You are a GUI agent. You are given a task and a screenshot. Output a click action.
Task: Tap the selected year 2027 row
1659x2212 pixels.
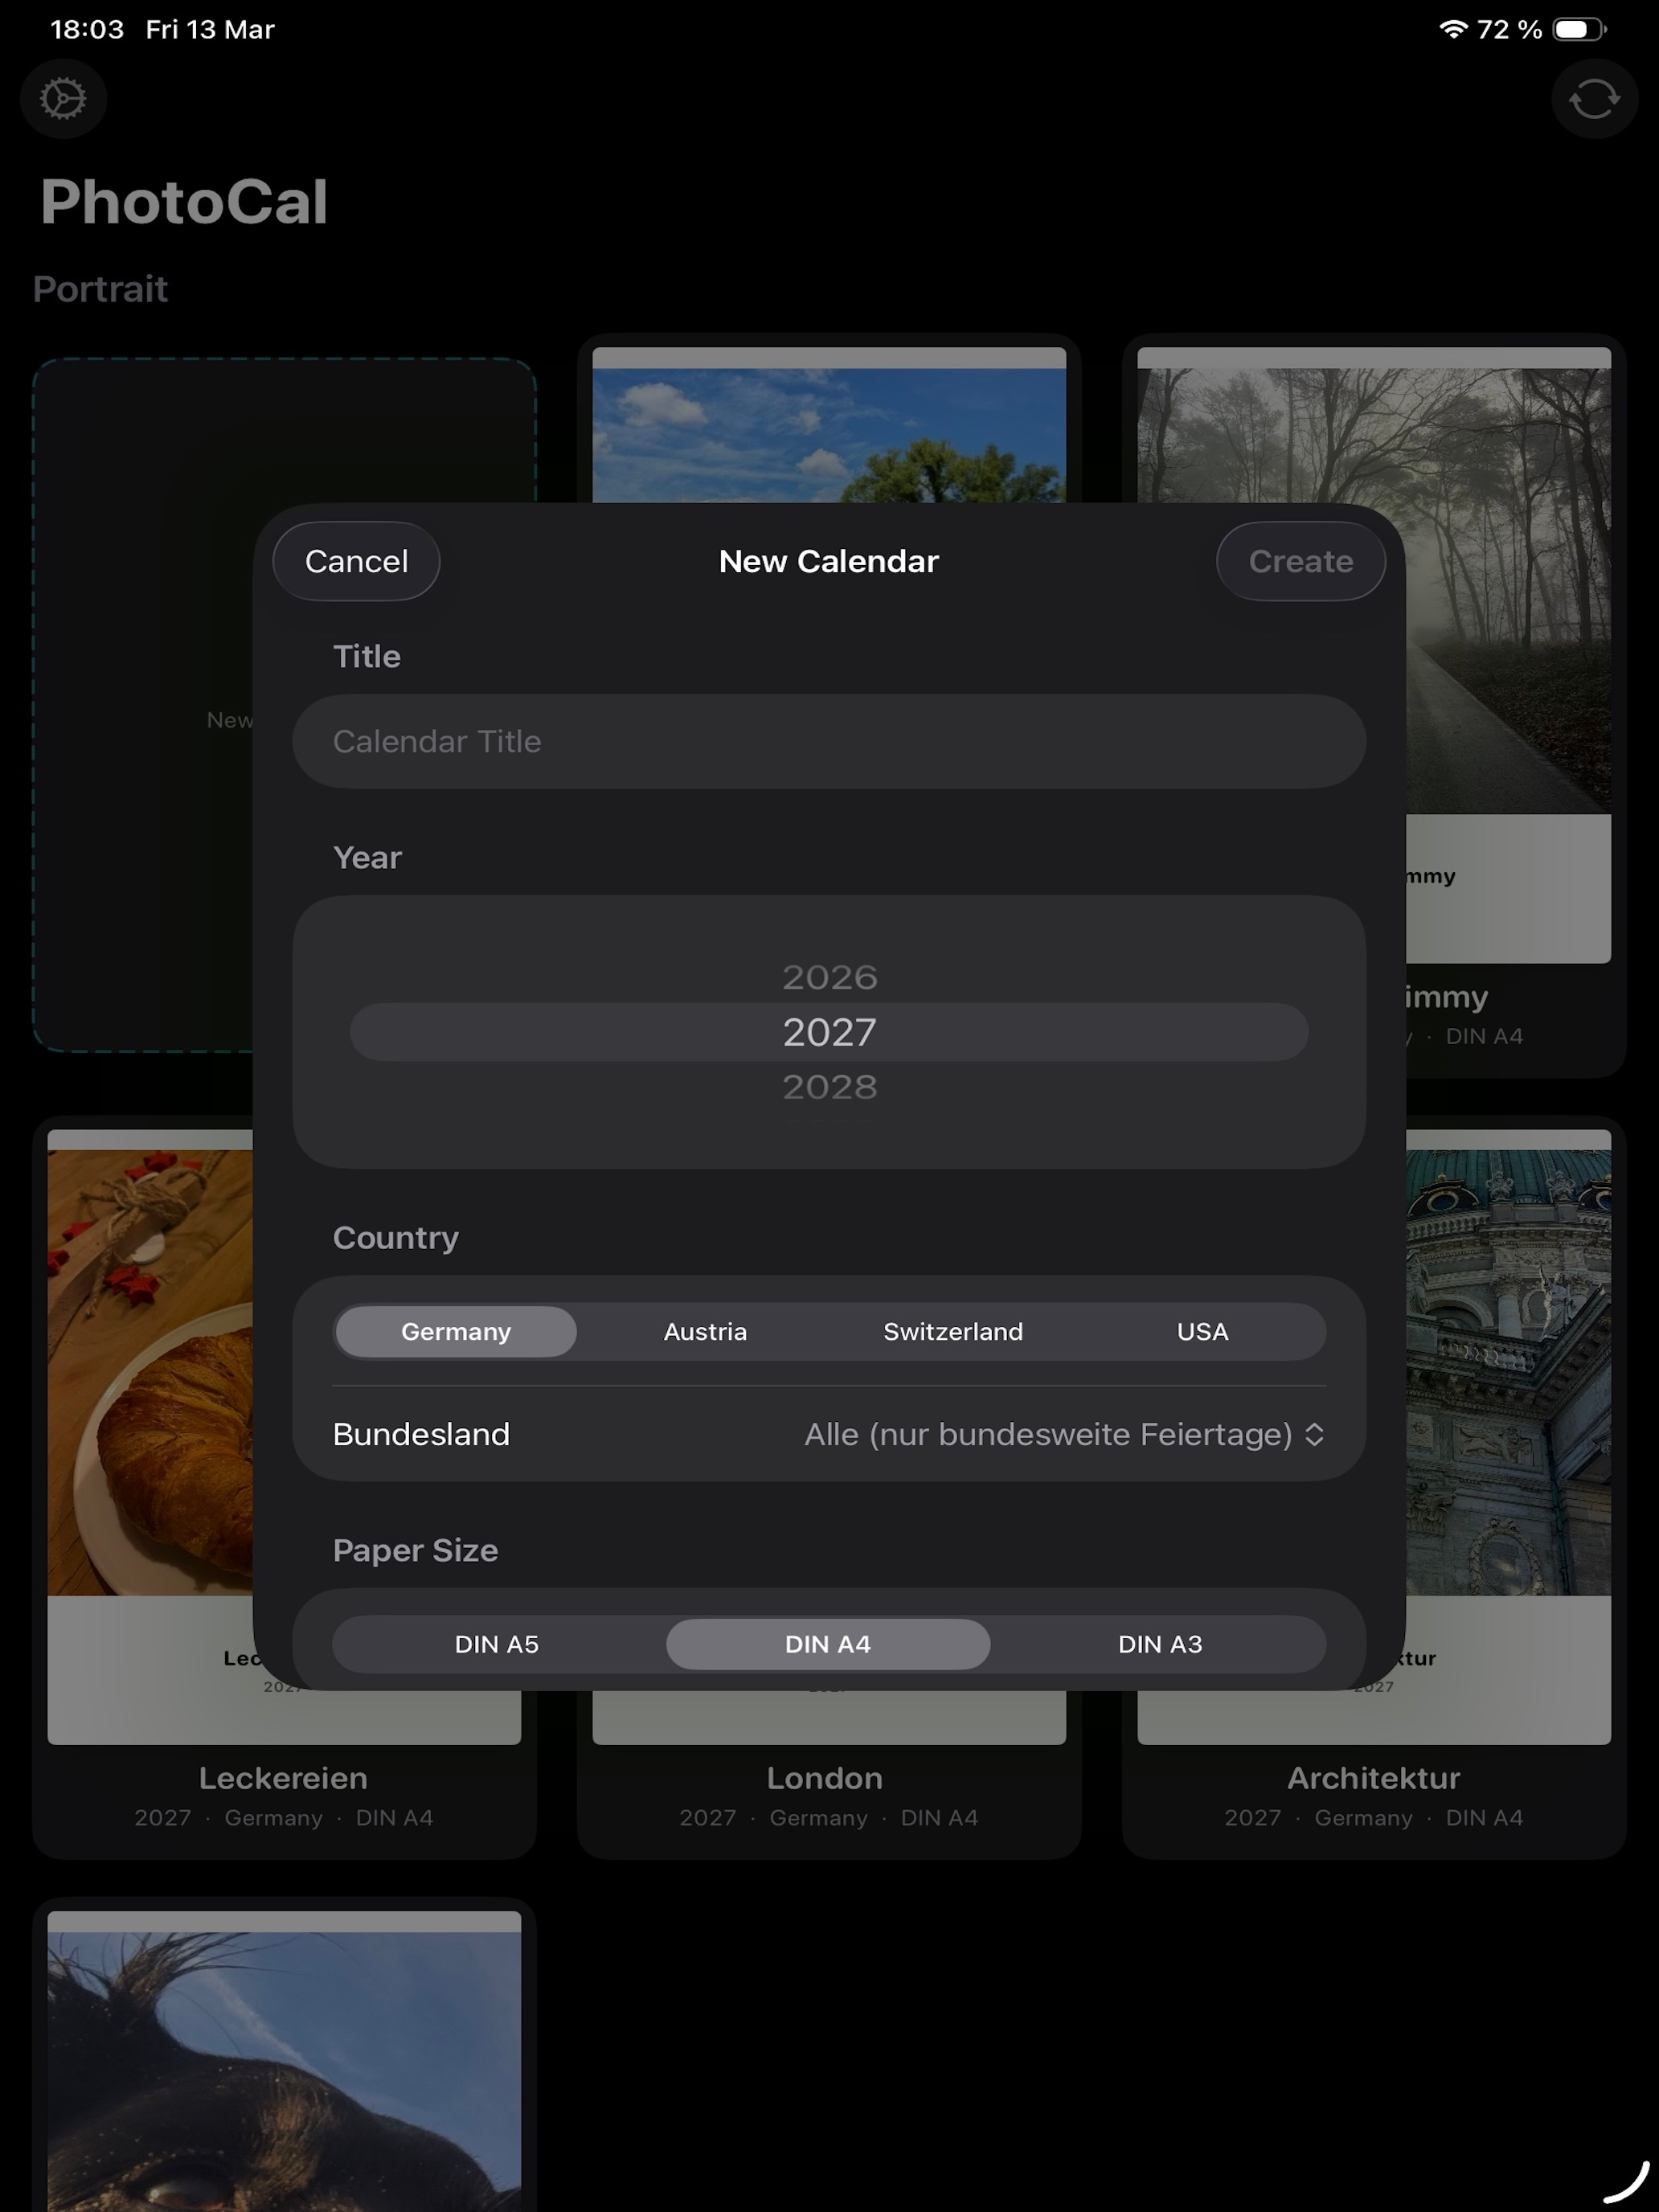829,1032
